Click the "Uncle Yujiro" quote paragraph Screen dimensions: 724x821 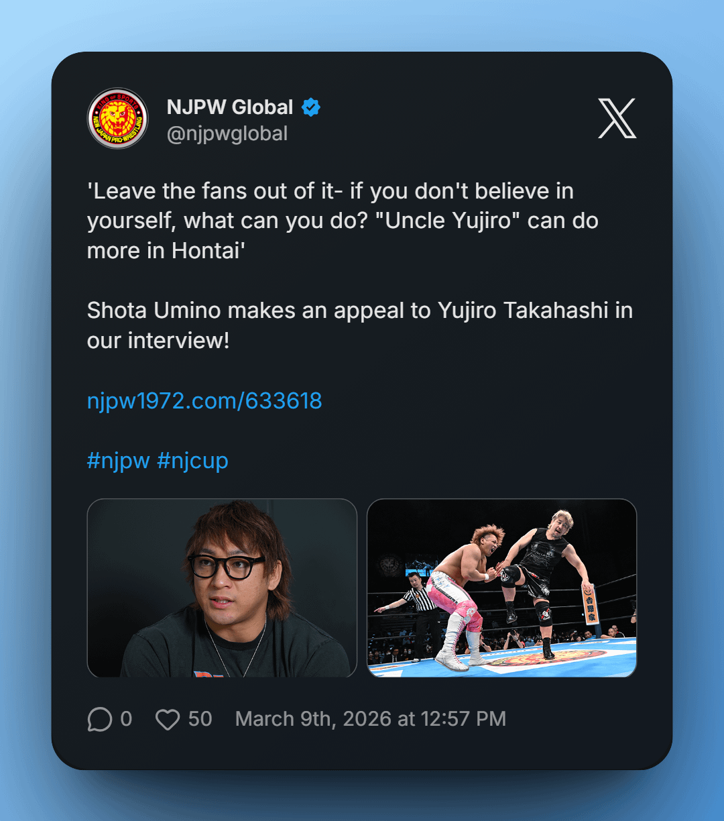click(343, 221)
